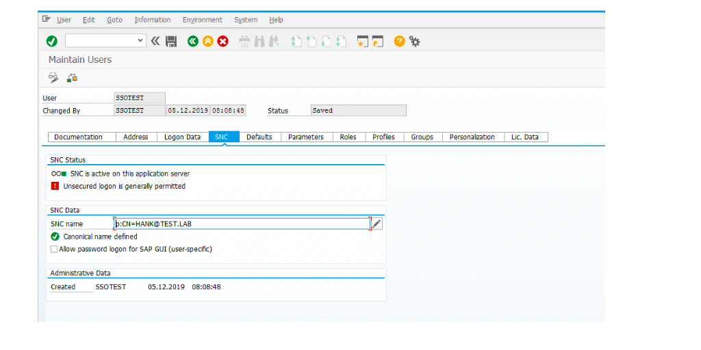This screenshot has height=350, width=701.
Task: Click the SNC name input field
Action: tap(242, 224)
